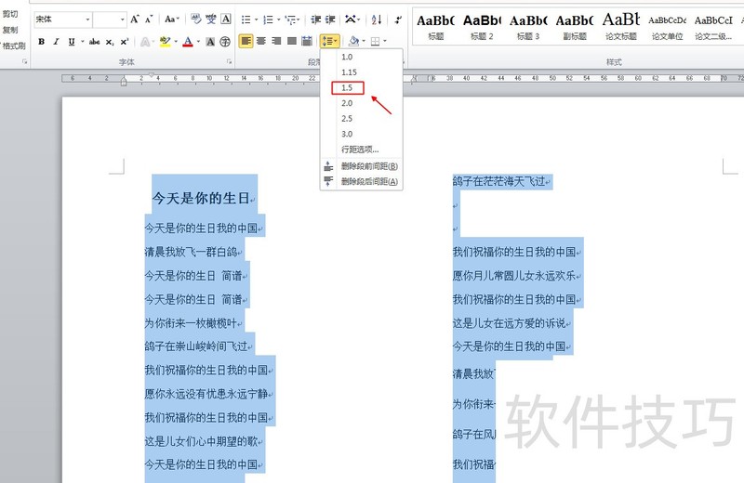Apply numbered list
The width and height of the screenshot is (744, 483).
click(268, 20)
